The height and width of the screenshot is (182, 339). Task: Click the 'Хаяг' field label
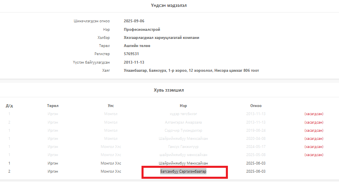[106, 71]
